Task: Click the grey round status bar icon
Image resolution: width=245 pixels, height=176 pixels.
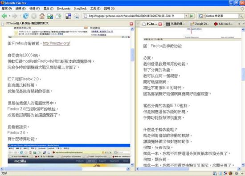Action: pos(237,173)
